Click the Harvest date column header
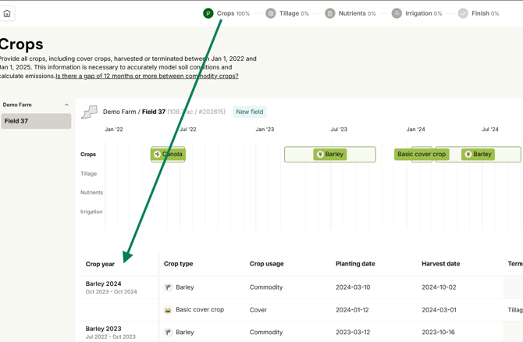The image size is (523, 342). pos(440,264)
